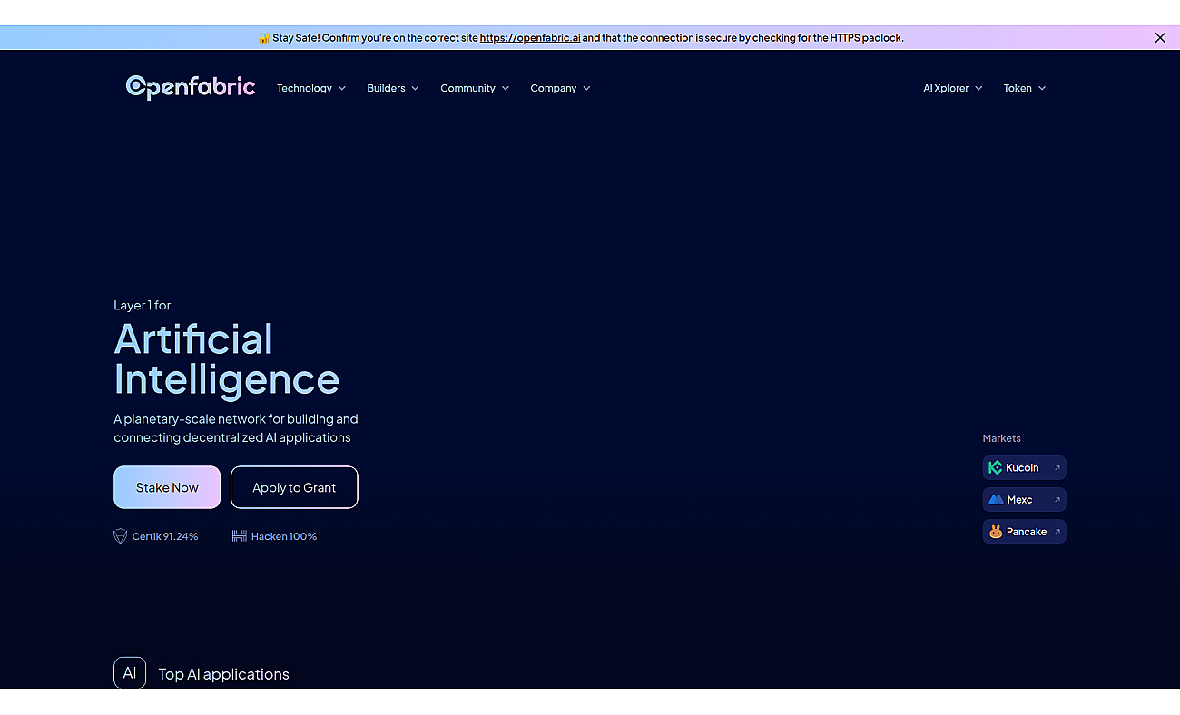The image size is (1180, 715).
Task: Open the Mexc market button
Action: pos(1024,500)
